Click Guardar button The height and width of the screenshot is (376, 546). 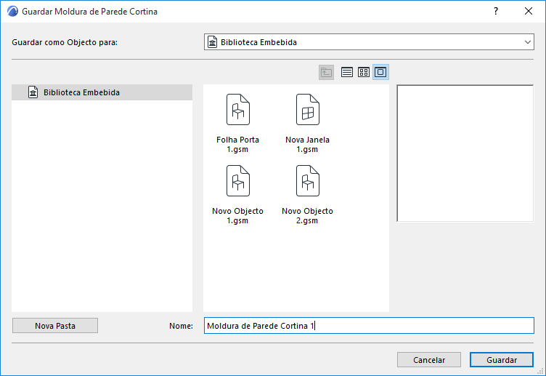click(502, 360)
